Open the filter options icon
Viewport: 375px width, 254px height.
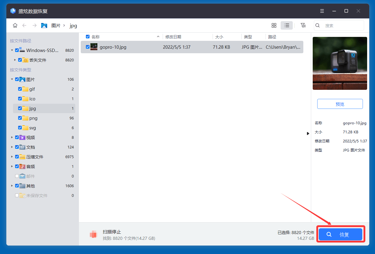coord(303,25)
